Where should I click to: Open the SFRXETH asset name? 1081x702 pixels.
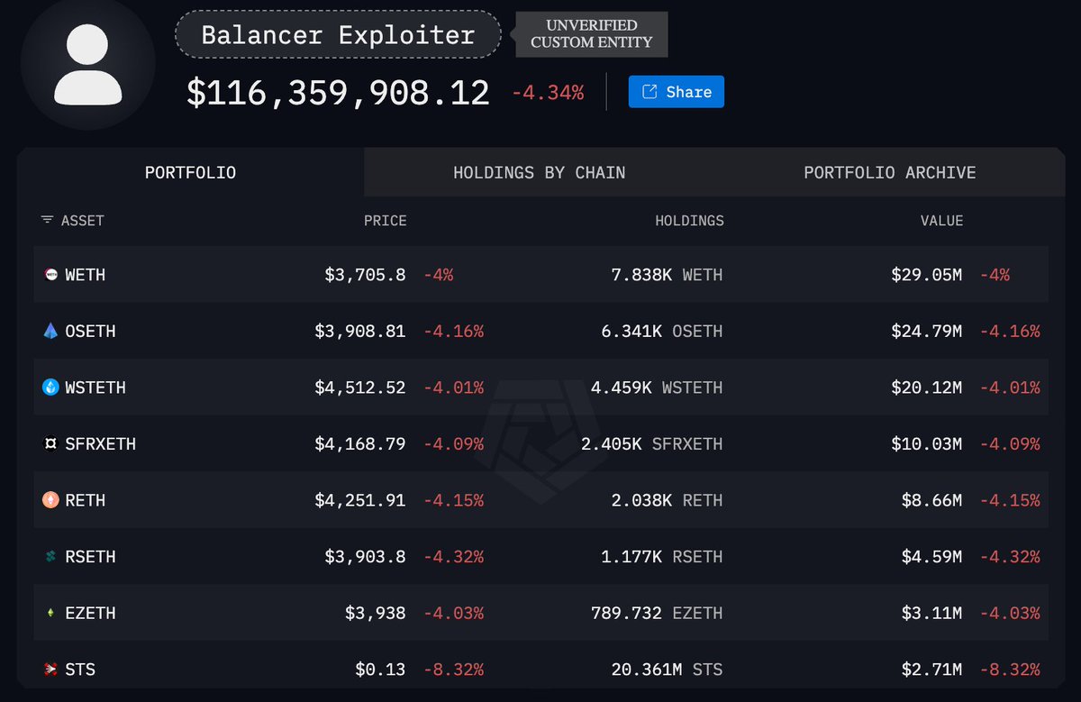[101, 444]
